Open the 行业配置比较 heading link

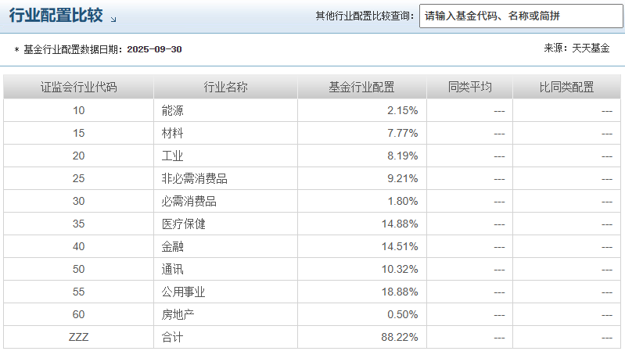click(56, 16)
